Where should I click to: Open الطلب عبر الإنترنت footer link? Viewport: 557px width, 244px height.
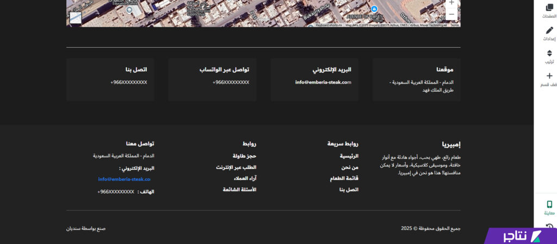236,167
